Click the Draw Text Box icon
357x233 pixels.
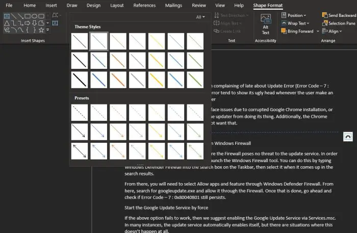(55, 23)
